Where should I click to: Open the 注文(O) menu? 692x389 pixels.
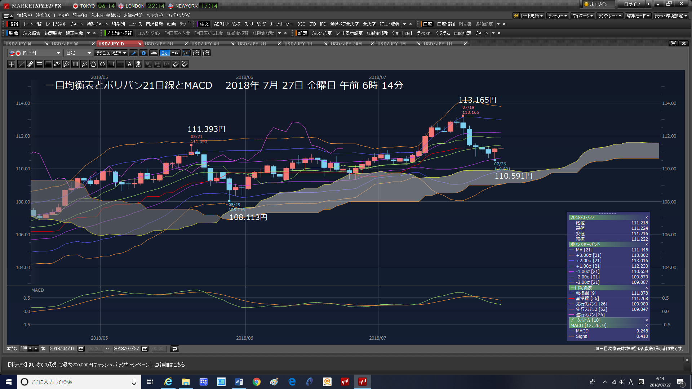(x=43, y=15)
